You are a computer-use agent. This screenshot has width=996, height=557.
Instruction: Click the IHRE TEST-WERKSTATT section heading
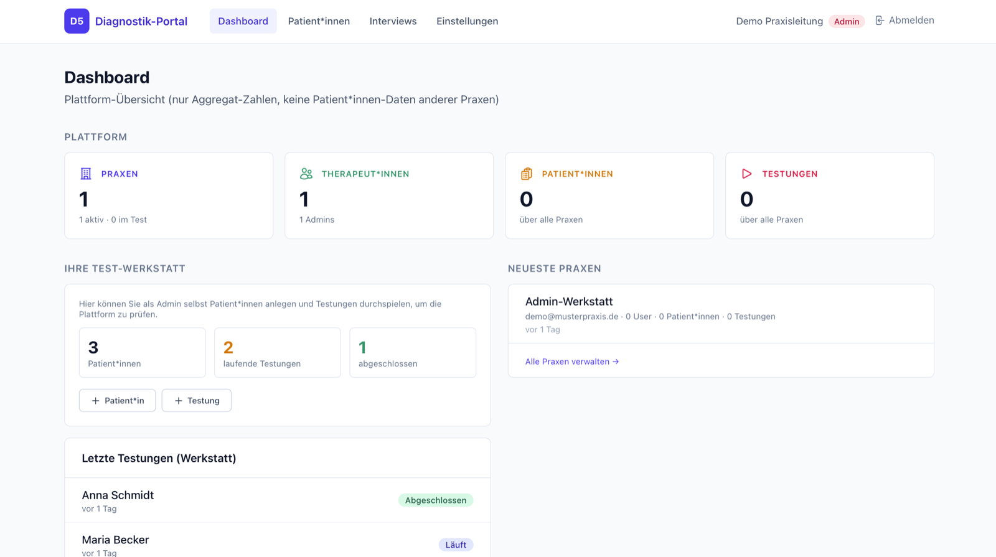125,269
